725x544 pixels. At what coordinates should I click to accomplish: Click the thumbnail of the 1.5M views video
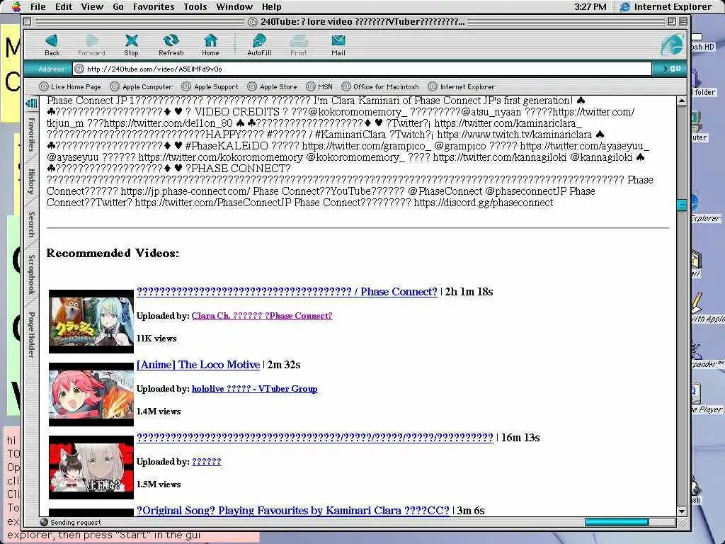pyautogui.click(x=91, y=467)
